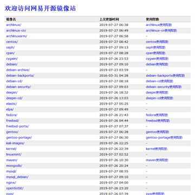This screenshot has height=195, width=195.
Task: Open fedora/ mirror directory
Action: [12, 115]
